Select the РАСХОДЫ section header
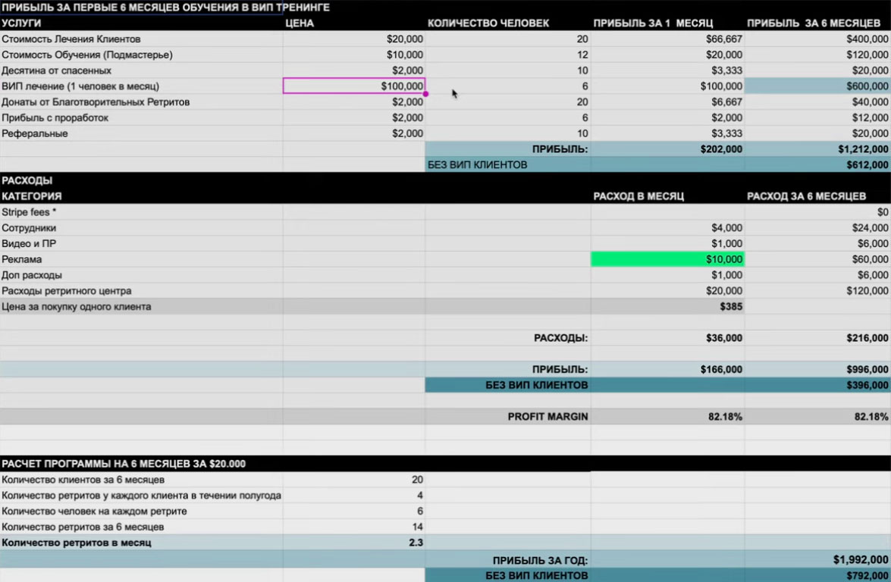This screenshot has width=891, height=582. [142, 180]
